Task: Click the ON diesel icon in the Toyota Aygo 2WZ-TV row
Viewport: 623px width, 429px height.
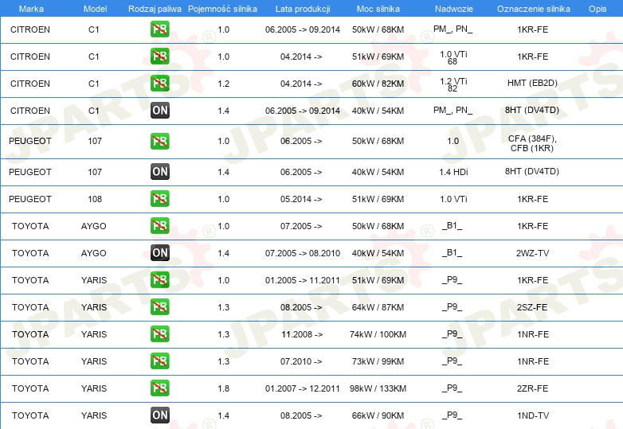Action: click(x=159, y=253)
